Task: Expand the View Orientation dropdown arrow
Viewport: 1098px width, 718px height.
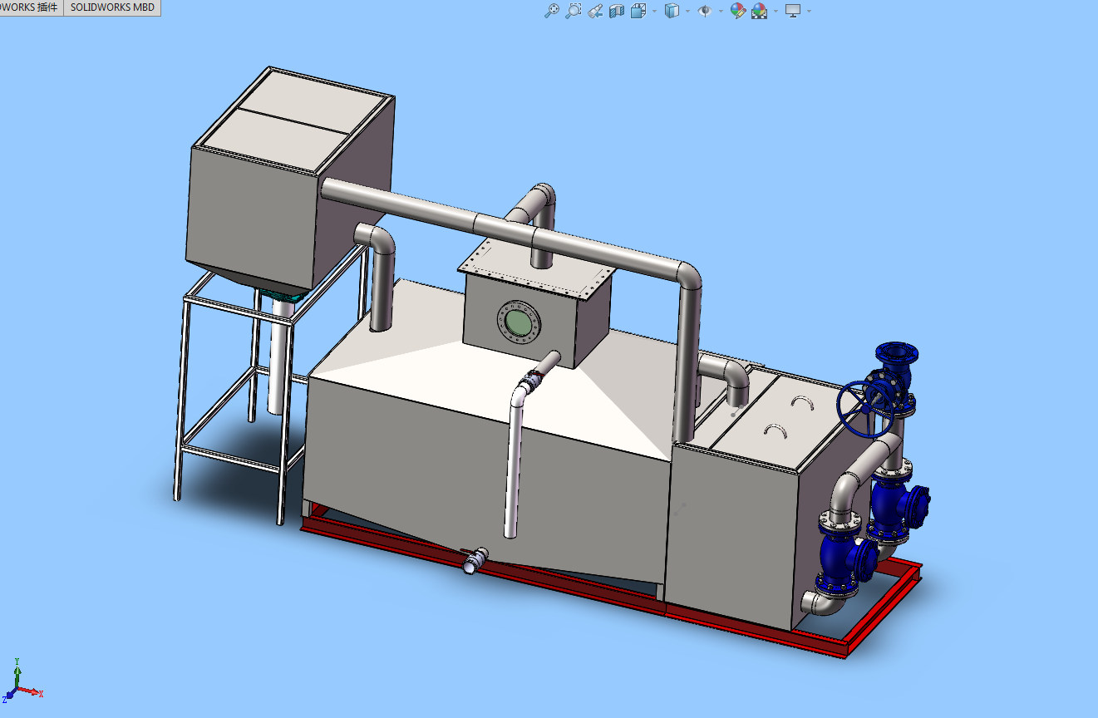Action: pyautogui.click(x=654, y=11)
